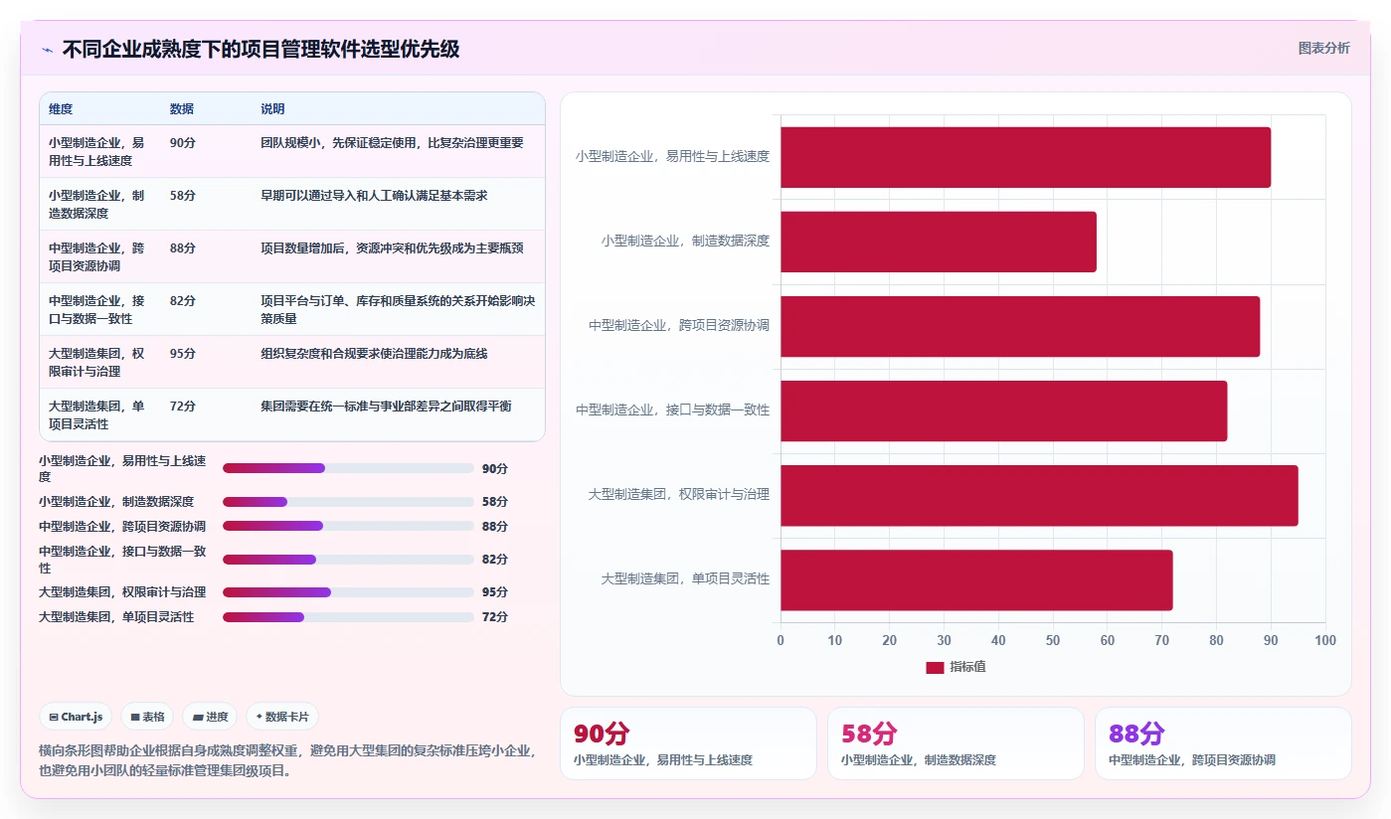Click the 说明 column header

[272, 109]
